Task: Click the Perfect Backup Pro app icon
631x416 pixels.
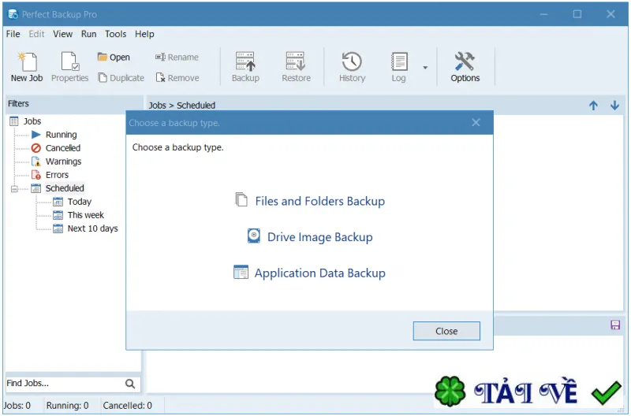Action: [13, 14]
